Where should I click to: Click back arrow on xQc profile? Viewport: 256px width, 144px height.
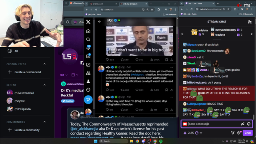[x=100, y=22]
